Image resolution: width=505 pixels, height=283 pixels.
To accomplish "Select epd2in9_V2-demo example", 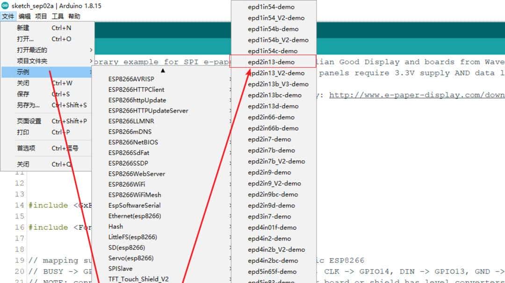I will [274, 184].
